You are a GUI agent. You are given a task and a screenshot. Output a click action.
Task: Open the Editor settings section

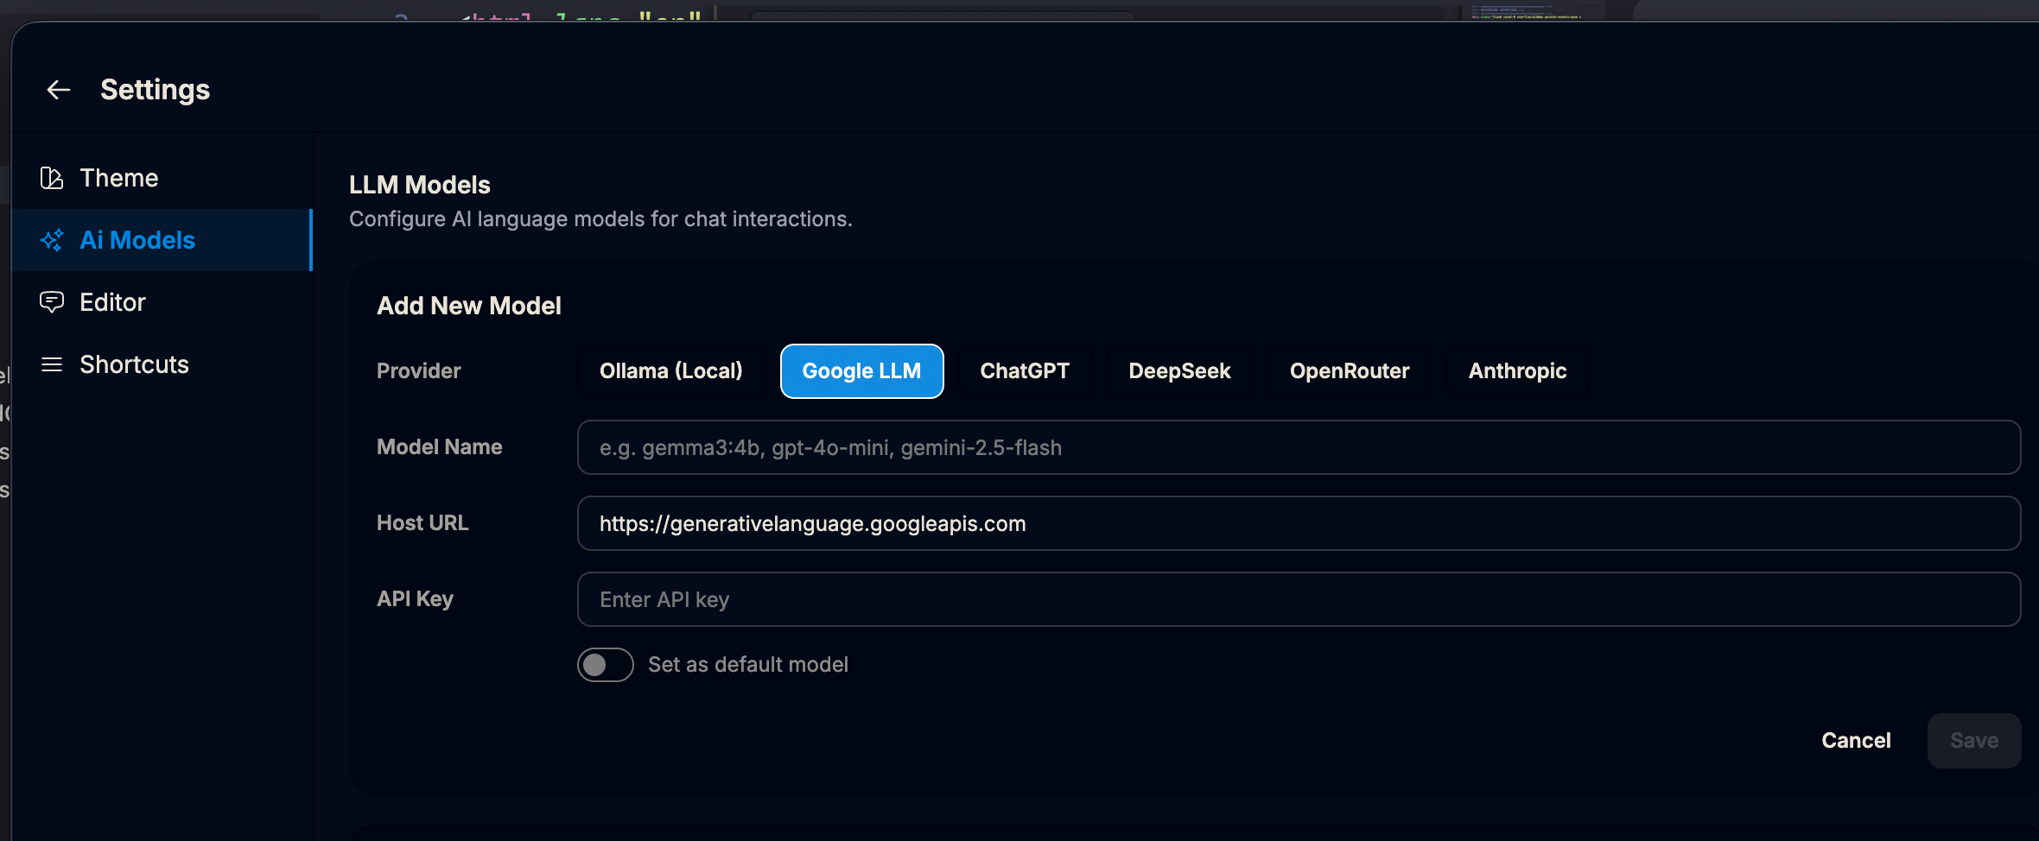coord(162,302)
